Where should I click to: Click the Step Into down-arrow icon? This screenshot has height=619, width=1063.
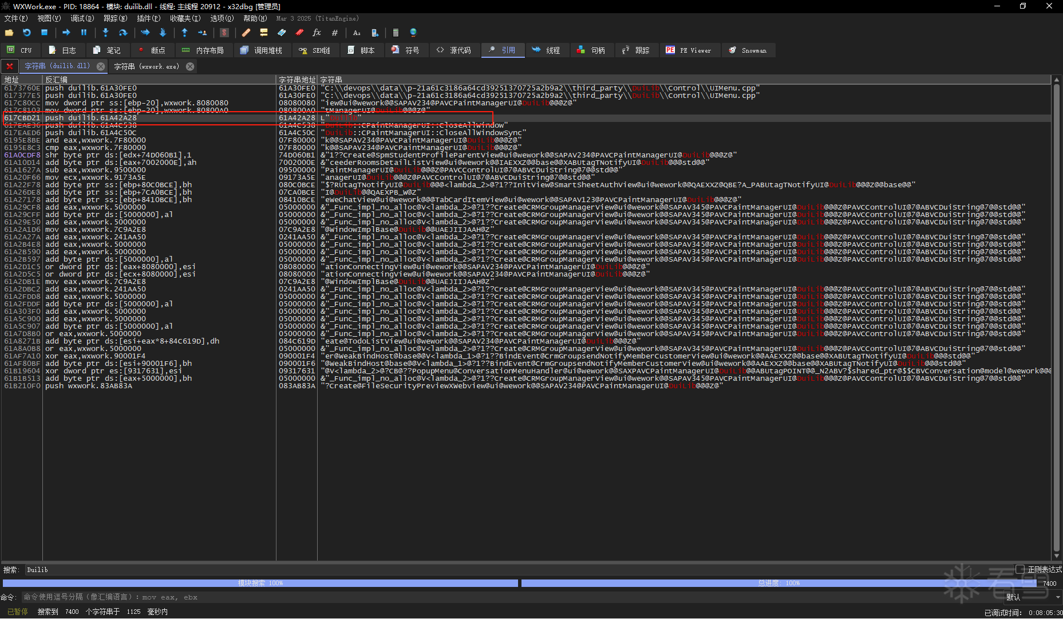[105, 33]
